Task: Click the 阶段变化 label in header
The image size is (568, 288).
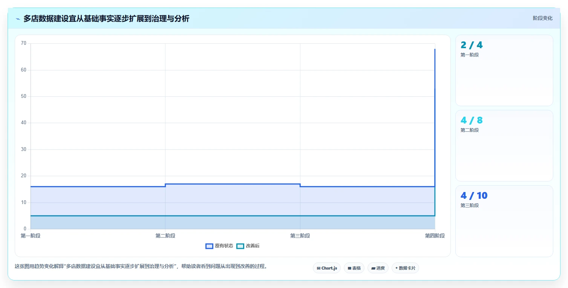Action: pyautogui.click(x=543, y=18)
